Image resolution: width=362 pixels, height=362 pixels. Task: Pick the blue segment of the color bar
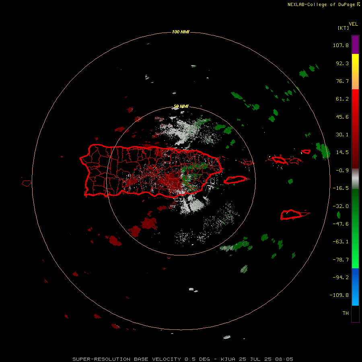355,287
